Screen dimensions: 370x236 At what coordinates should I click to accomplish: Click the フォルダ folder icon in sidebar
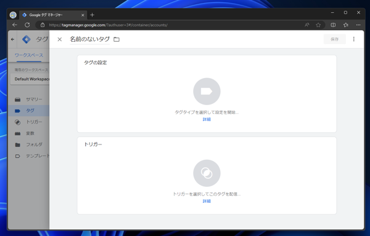[x=17, y=144]
